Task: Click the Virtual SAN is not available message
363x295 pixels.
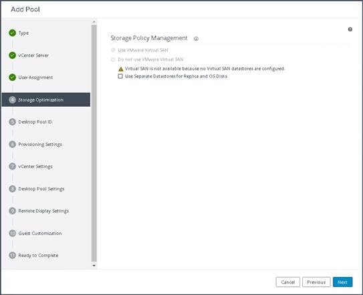Action: [x=205, y=69]
